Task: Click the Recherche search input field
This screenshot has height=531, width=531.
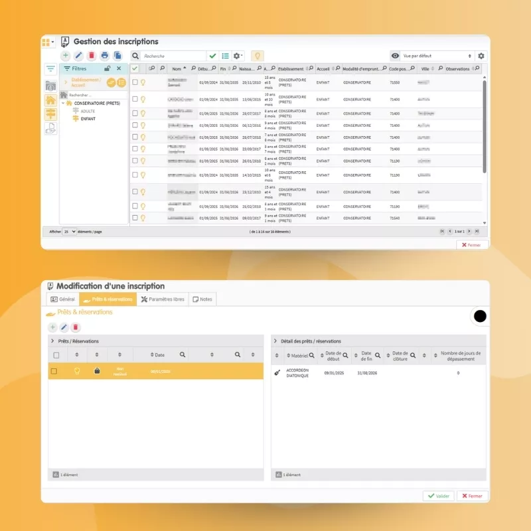Action: [x=174, y=56]
